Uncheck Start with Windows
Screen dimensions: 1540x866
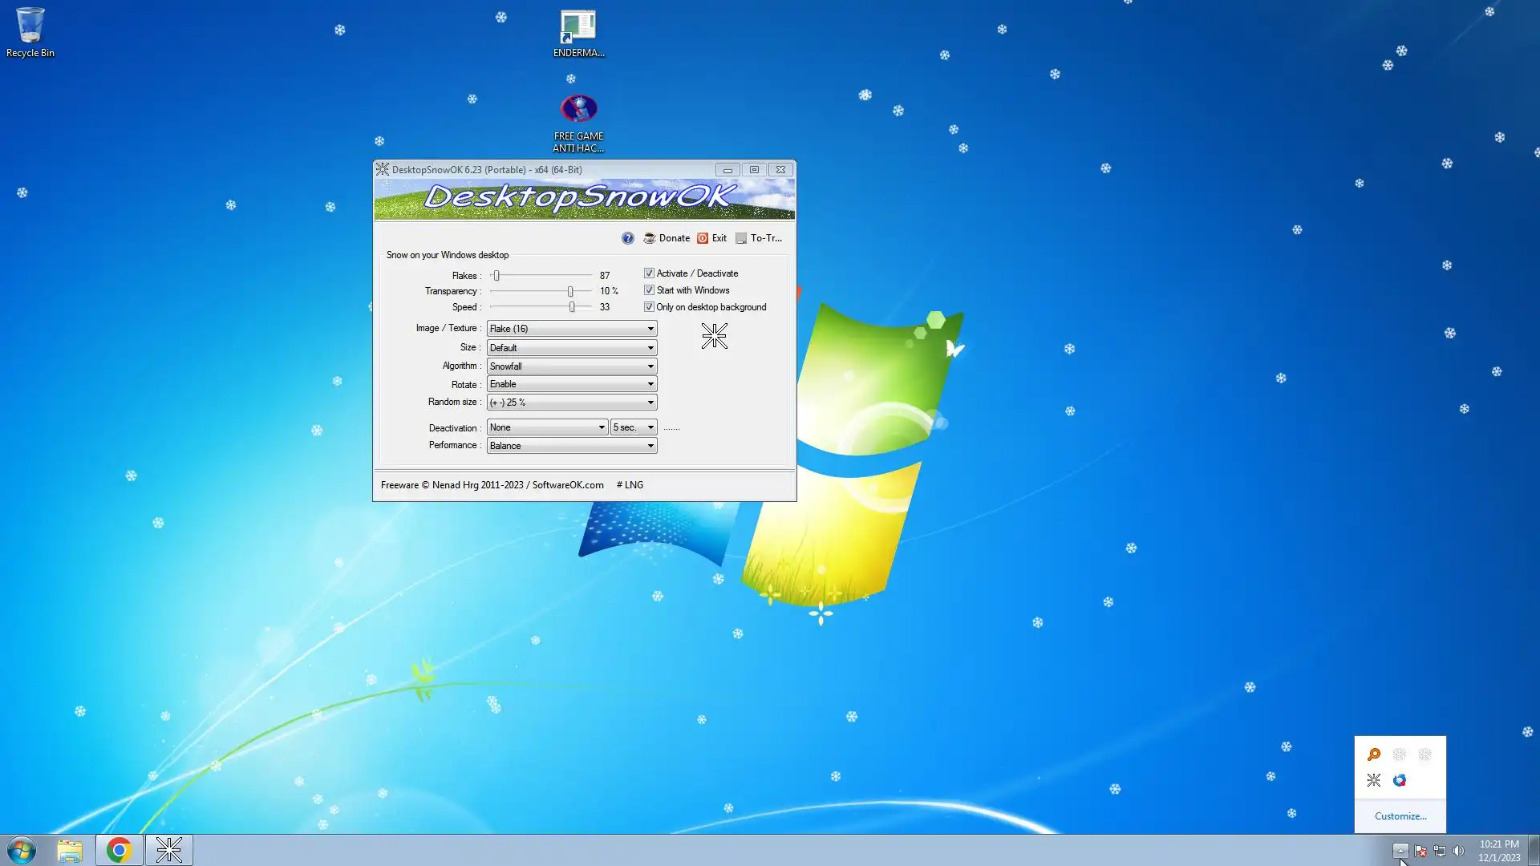(x=649, y=290)
